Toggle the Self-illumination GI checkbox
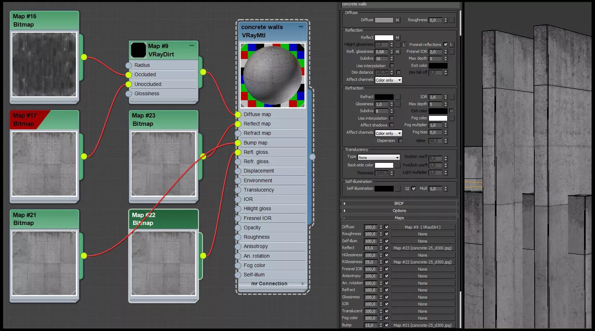The height and width of the screenshot is (331, 595). click(413, 189)
